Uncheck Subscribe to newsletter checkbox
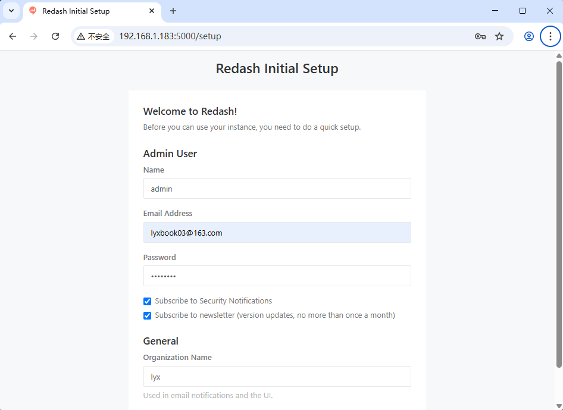The image size is (563, 410). [x=147, y=315]
